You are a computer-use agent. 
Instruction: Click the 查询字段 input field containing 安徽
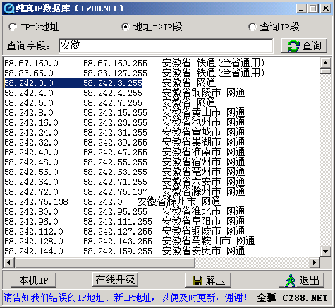[166, 46]
